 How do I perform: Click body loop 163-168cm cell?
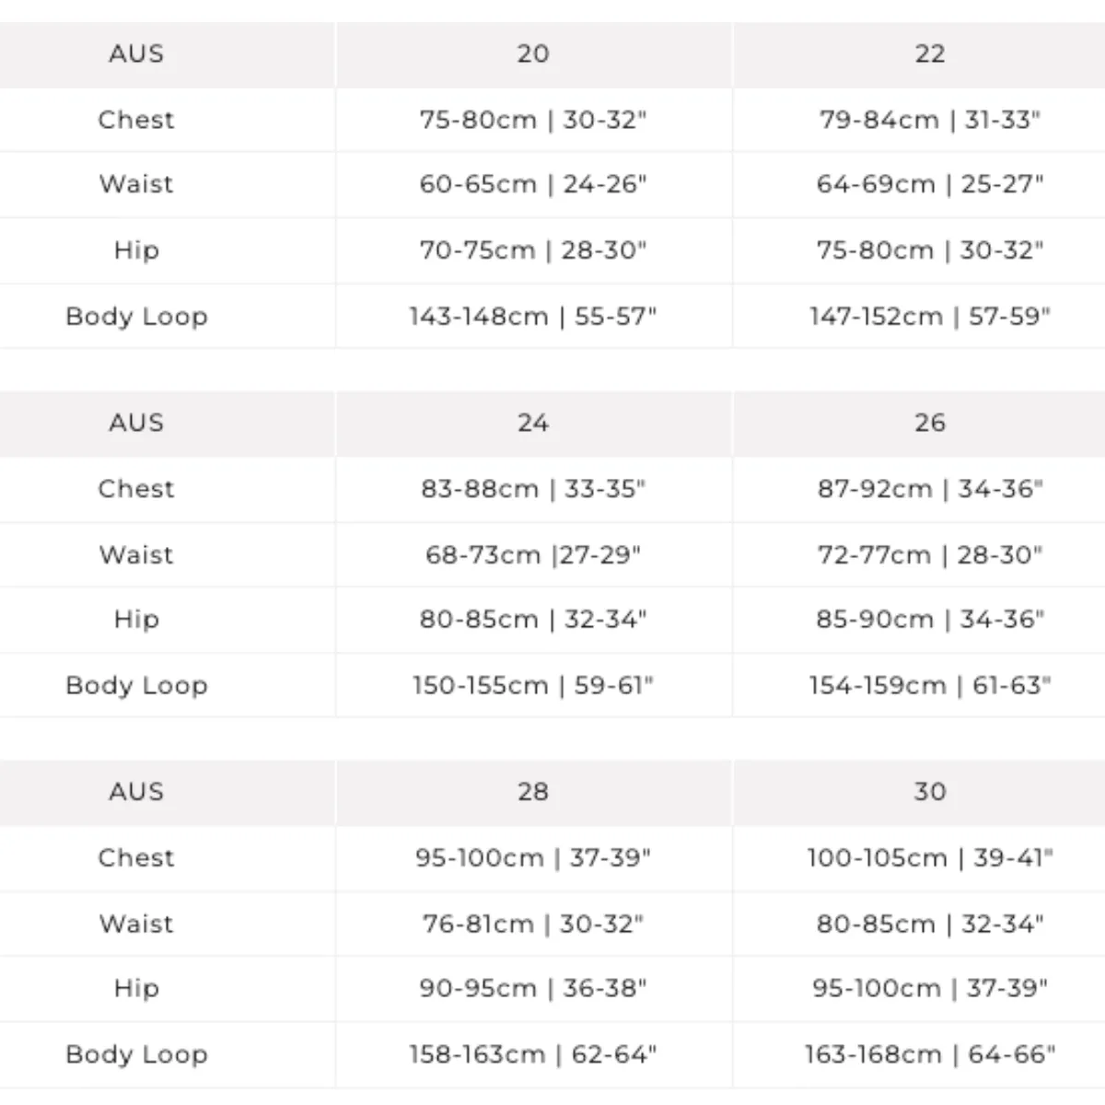[x=929, y=1054]
